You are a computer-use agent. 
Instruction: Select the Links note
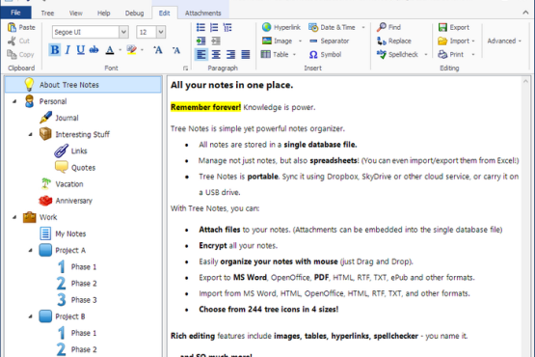(x=79, y=151)
